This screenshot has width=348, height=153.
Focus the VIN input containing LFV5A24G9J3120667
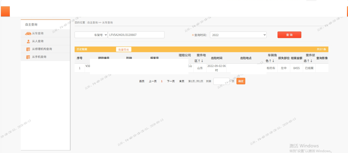coord(136,35)
